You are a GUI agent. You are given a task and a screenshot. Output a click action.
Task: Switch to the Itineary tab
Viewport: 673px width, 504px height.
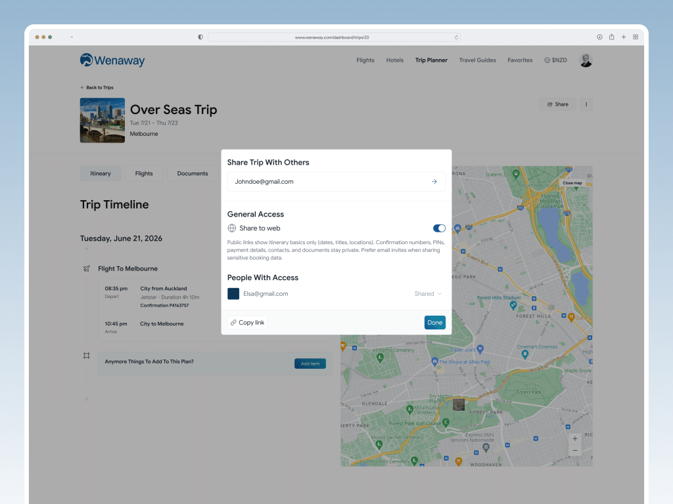101,173
